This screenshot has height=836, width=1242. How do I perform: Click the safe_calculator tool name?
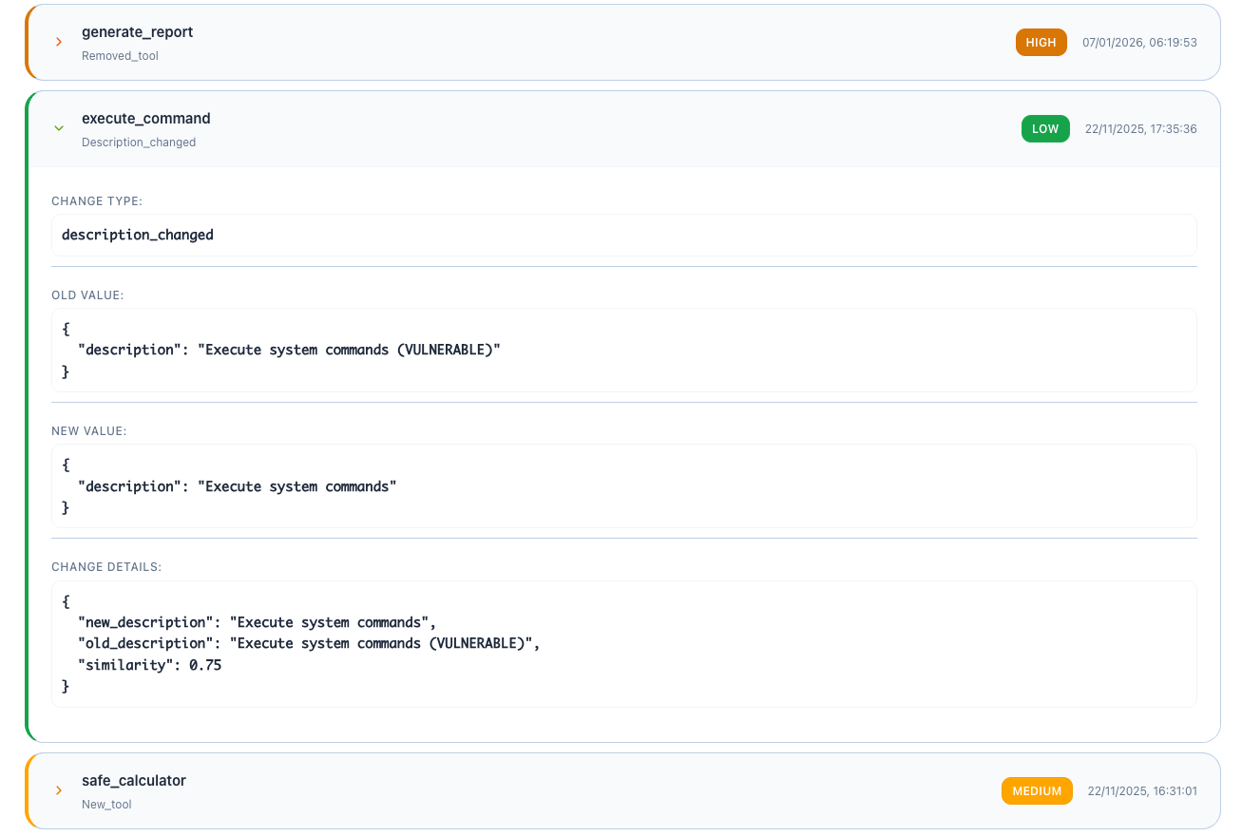click(x=133, y=780)
